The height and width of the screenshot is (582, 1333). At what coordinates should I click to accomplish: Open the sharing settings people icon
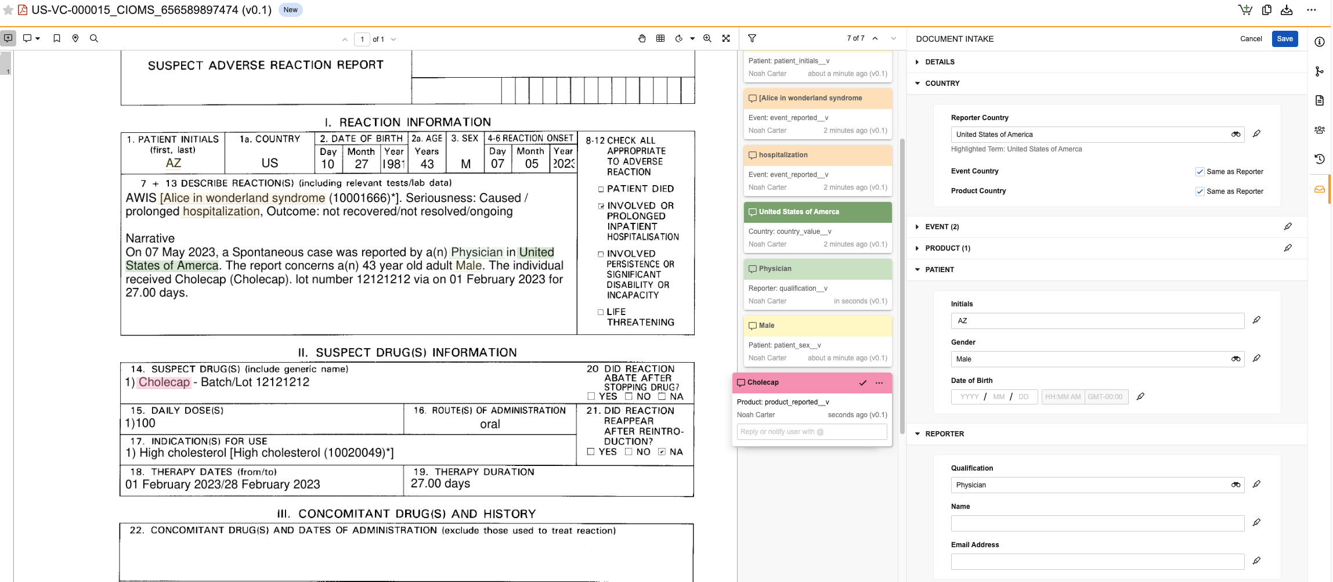[x=1320, y=130]
